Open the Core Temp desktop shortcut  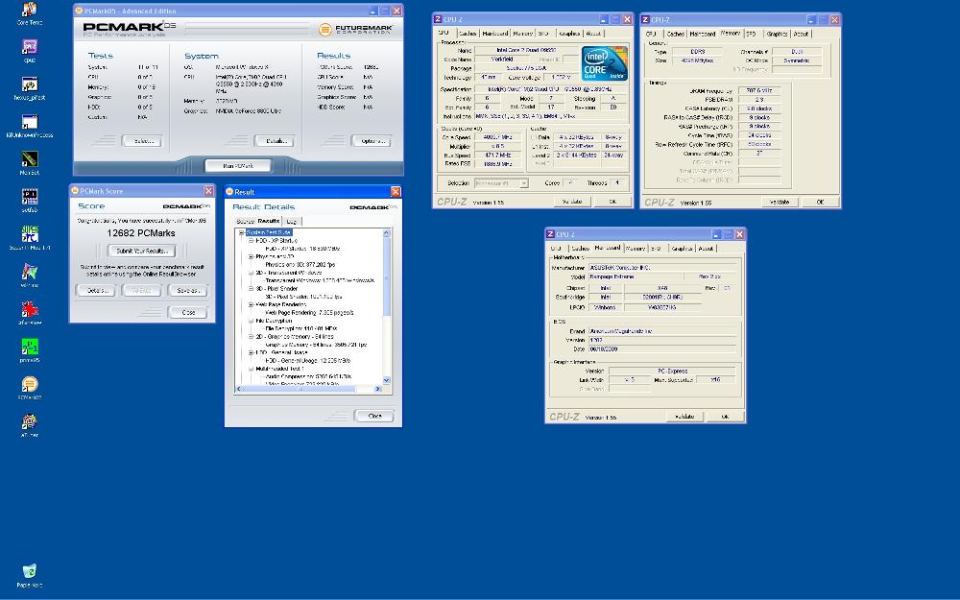coord(30,10)
